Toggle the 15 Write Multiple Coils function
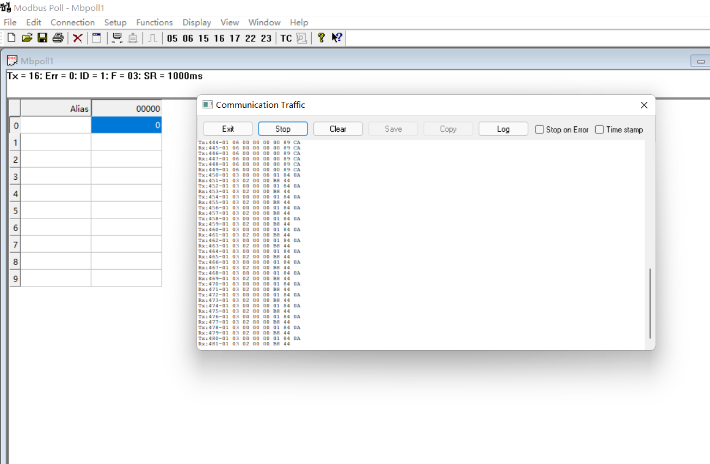Screen dimensions: 710x464 pos(202,38)
